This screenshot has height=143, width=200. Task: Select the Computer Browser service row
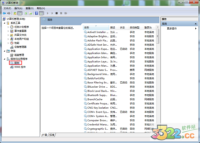tap(119, 120)
